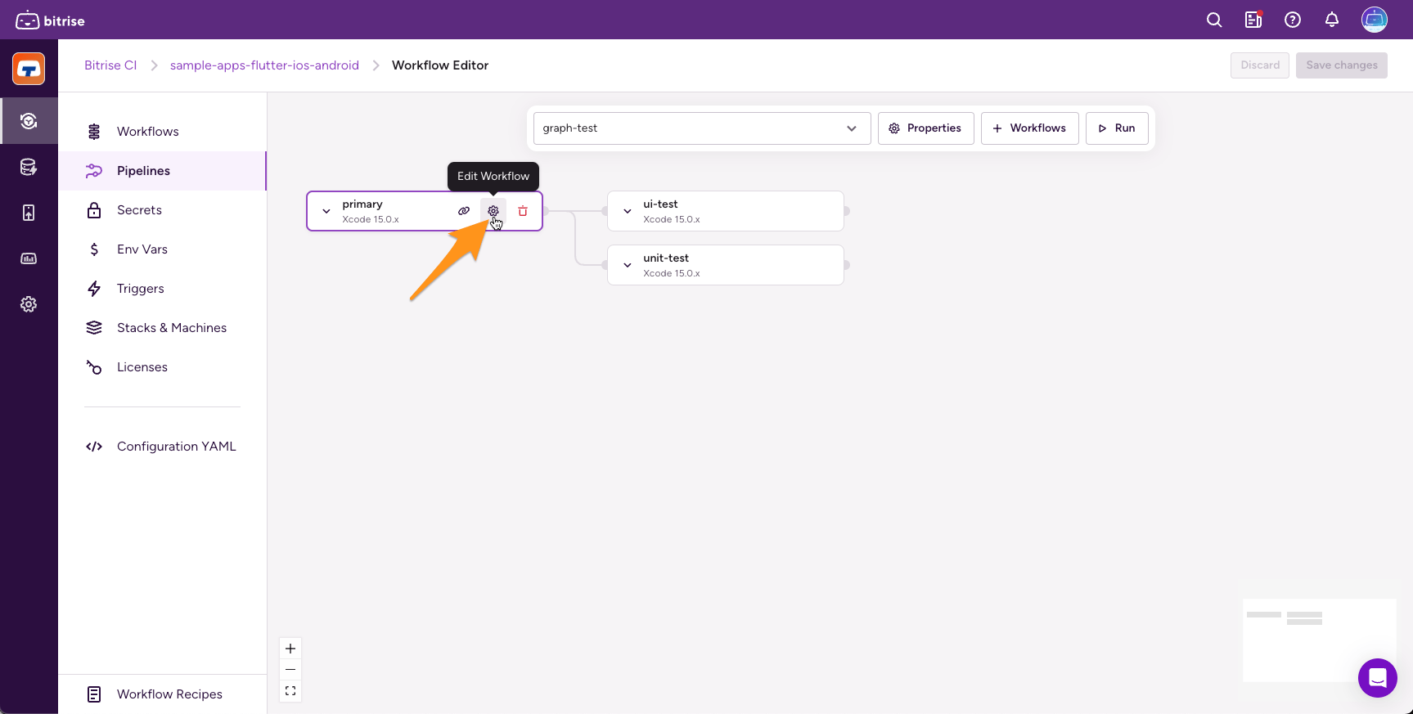This screenshot has height=714, width=1413.
Task: Expand the ui-test workflow chevron
Action: coord(628,211)
